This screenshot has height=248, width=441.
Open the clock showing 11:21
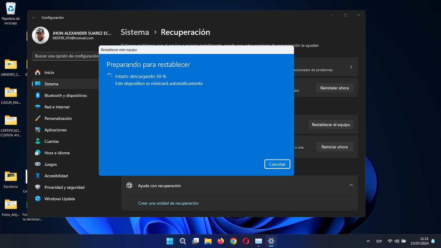coord(420,241)
